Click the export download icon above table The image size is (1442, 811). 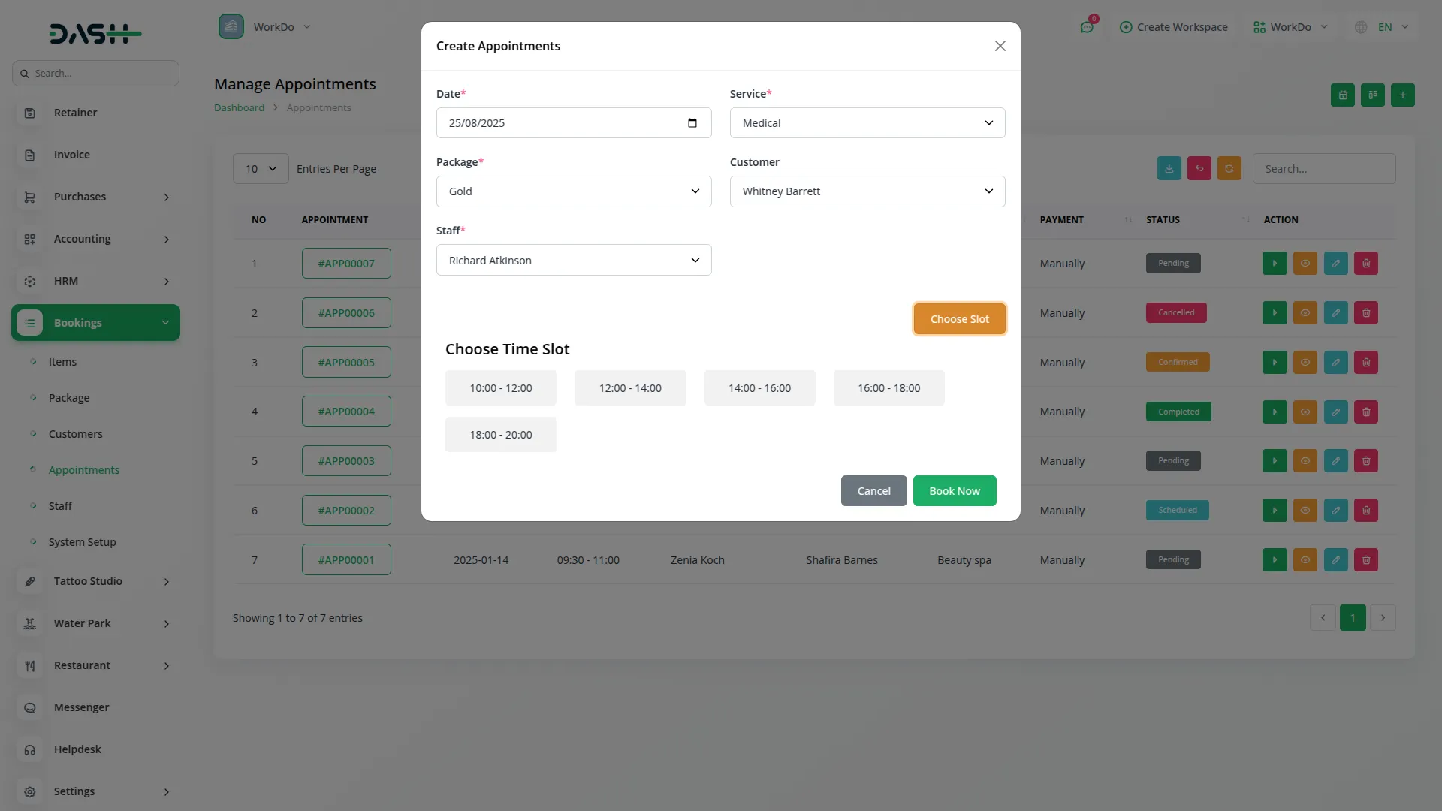pos(1169,169)
